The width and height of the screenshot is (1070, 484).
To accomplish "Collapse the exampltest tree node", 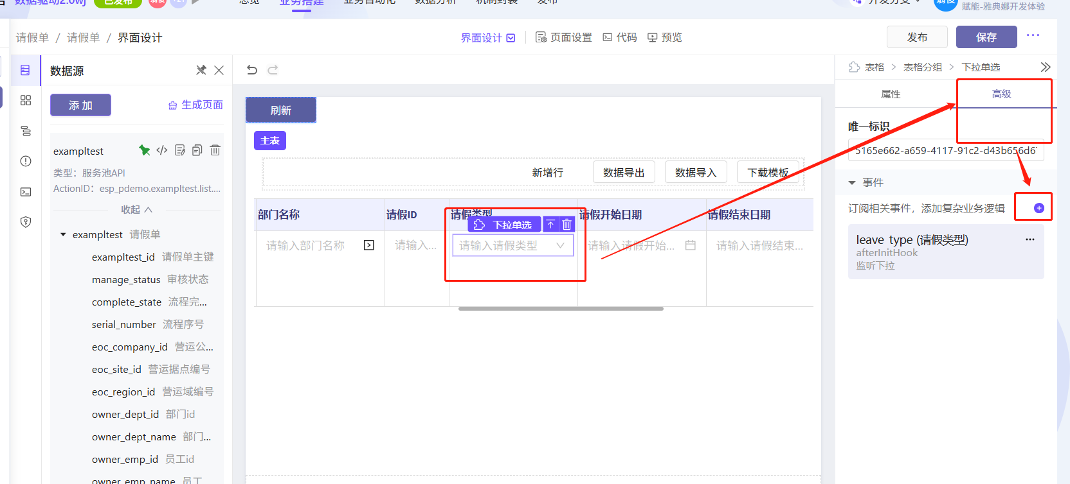I will click(63, 235).
